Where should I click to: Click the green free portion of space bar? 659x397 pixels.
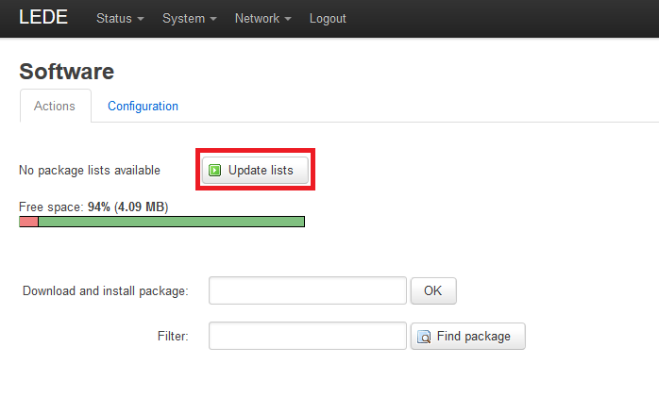172,222
